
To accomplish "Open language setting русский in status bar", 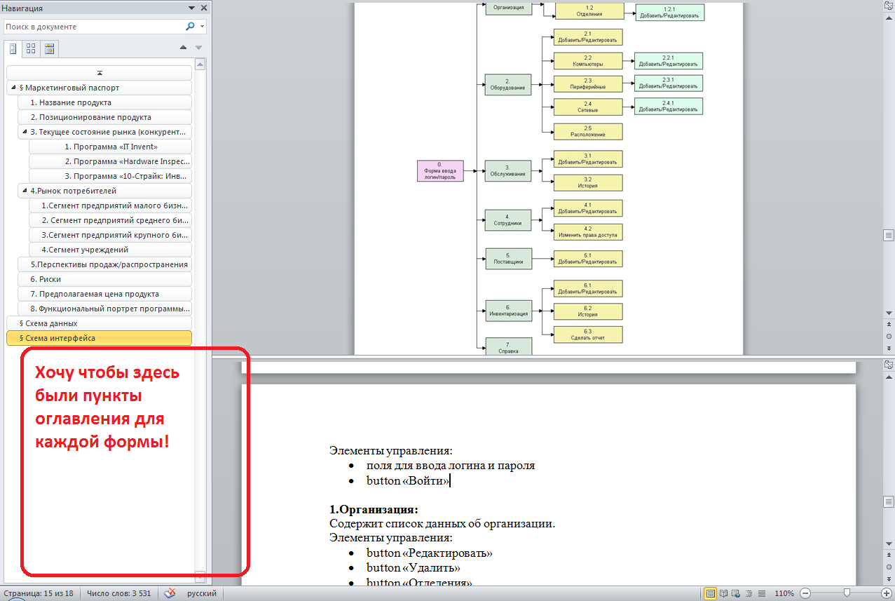I will point(201,593).
